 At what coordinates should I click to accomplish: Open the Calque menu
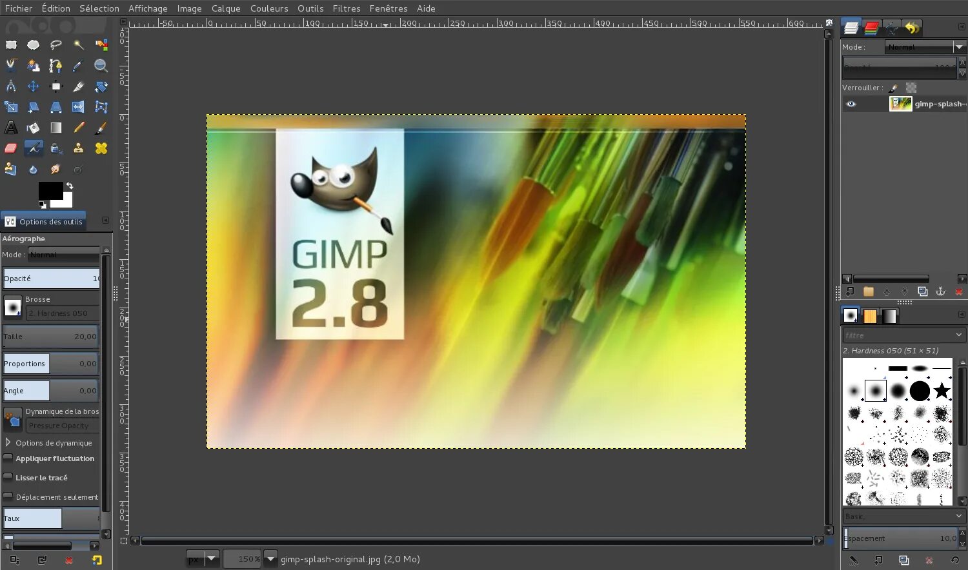[x=226, y=8]
